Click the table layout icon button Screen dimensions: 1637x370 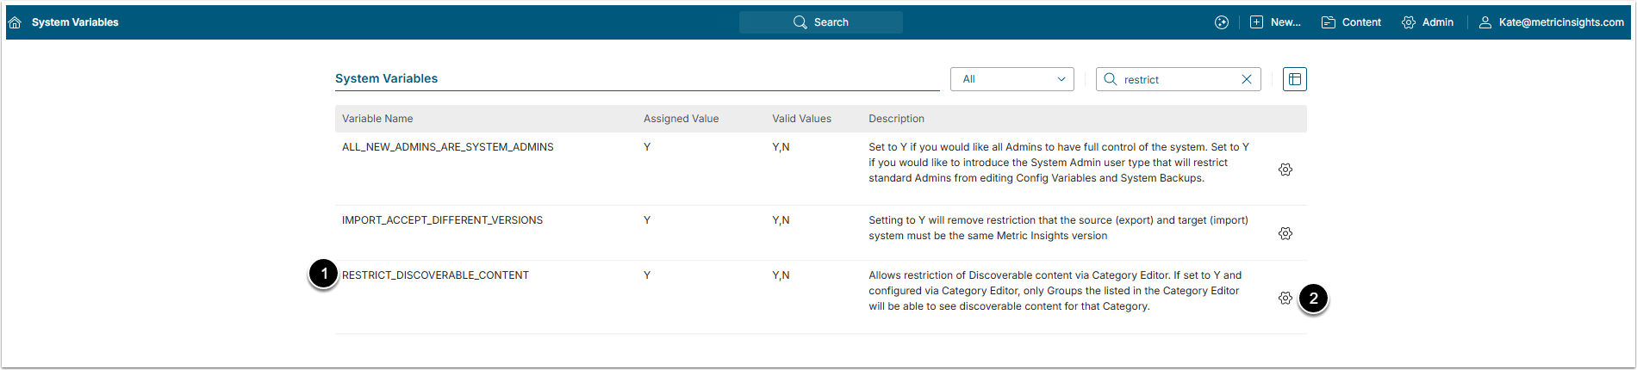(x=1294, y=79)
